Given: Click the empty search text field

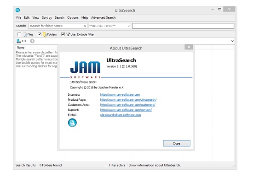Looking at the screenshot, I should point(183,26).
